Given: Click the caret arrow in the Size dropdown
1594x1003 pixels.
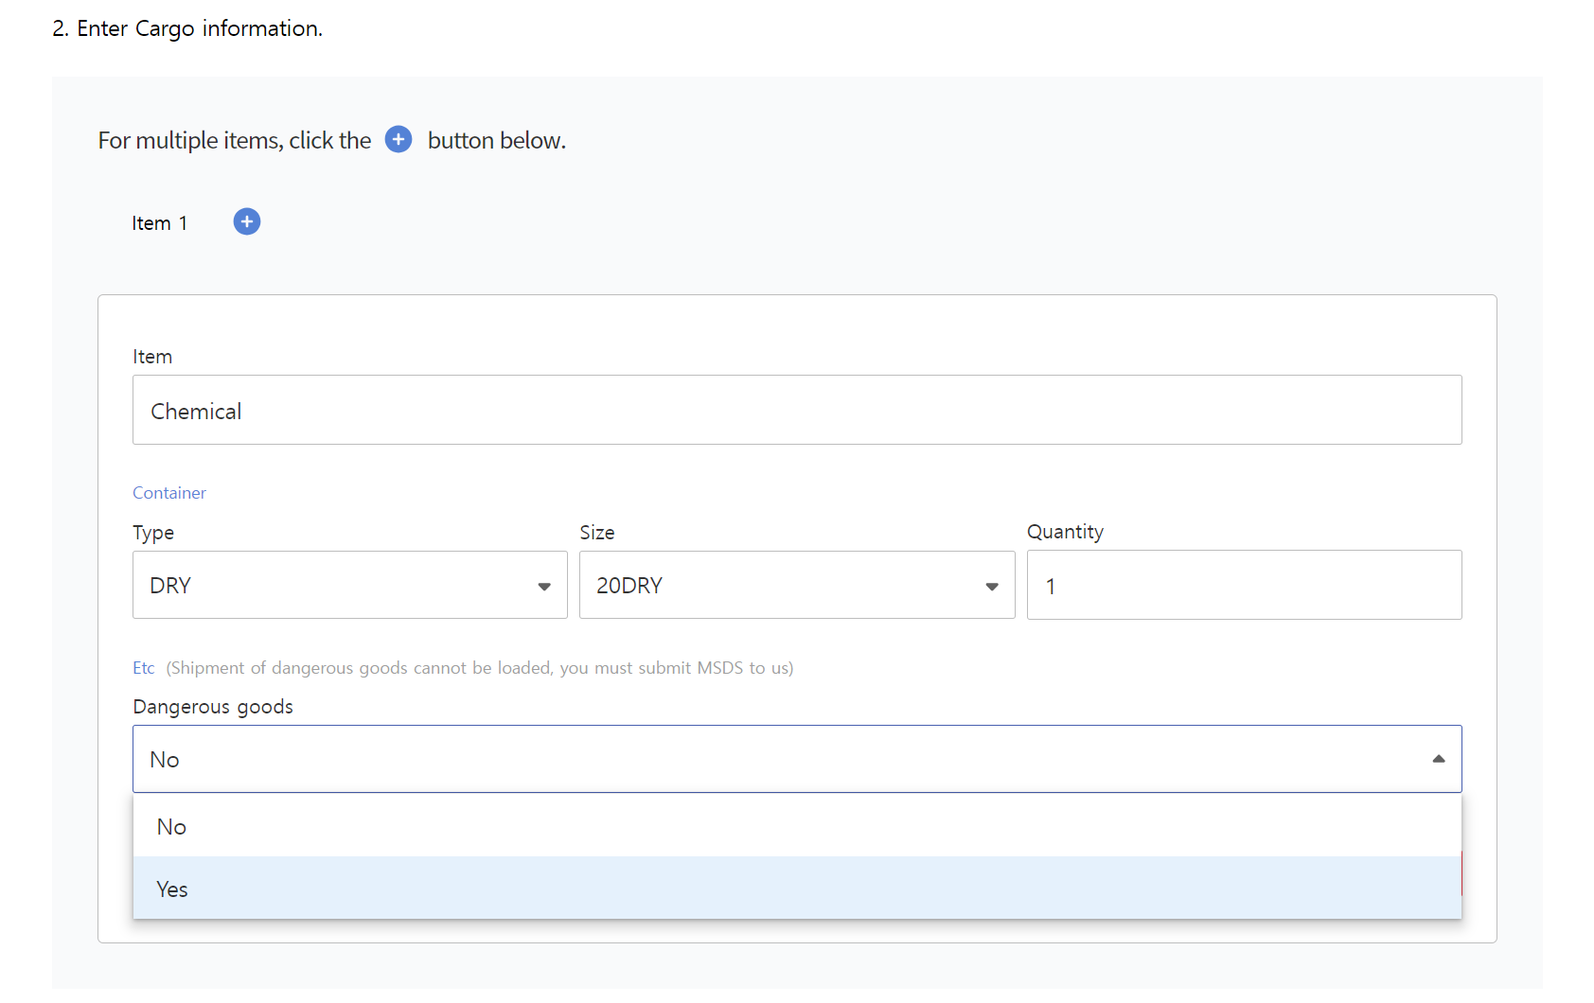Looking at the screenshot, I should 991,587.
